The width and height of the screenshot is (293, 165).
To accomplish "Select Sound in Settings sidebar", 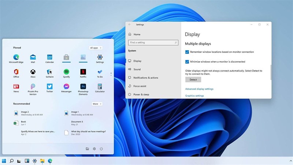I will 137,69.
